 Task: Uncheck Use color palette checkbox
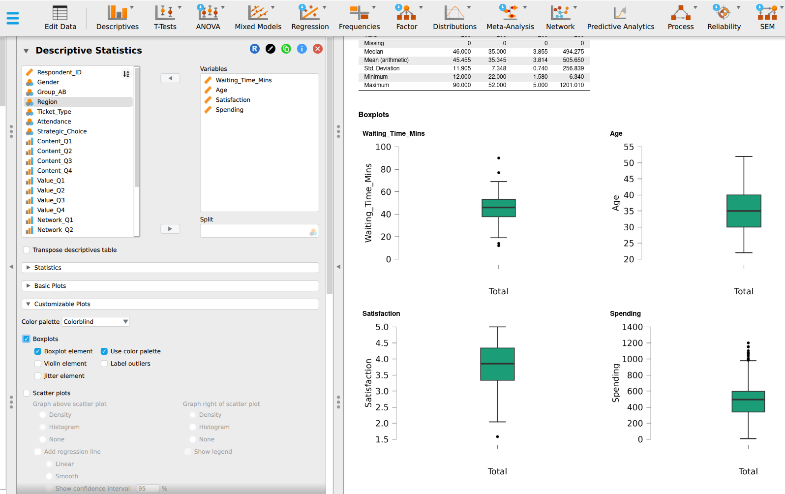click(x=104, y=351)
